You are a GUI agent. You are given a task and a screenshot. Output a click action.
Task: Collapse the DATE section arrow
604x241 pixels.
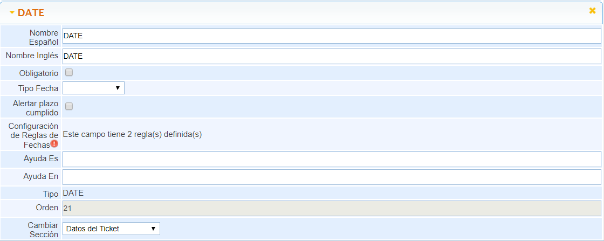tap(12, 12)
